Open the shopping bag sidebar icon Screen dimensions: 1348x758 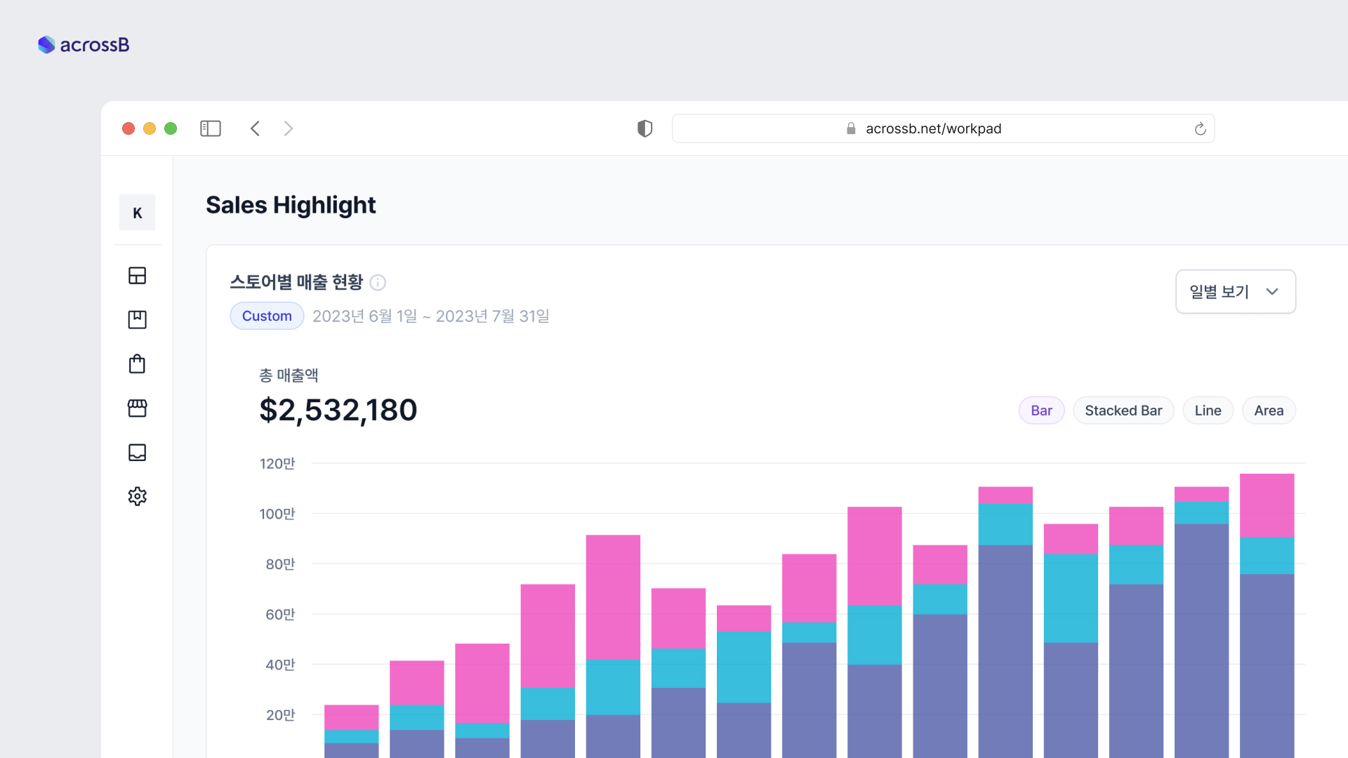pos(138,364)
